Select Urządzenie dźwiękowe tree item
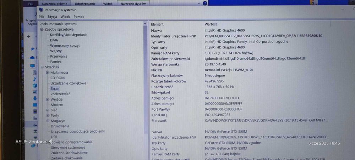 69,83
